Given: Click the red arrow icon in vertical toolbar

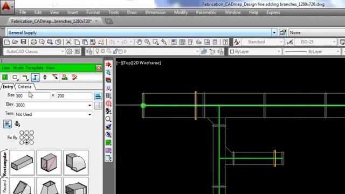Looking at the screenshot, I should (108, 65).
